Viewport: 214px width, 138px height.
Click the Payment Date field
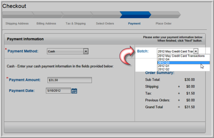(x=58, y=91)
